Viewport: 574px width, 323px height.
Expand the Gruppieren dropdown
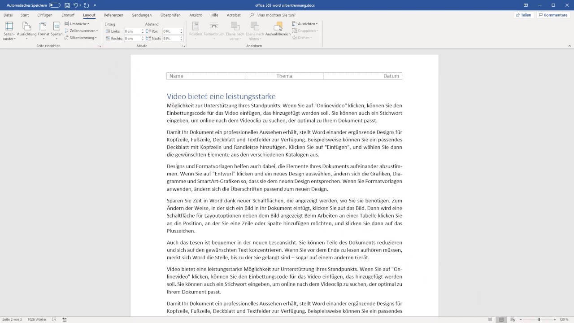click(305, 31)
